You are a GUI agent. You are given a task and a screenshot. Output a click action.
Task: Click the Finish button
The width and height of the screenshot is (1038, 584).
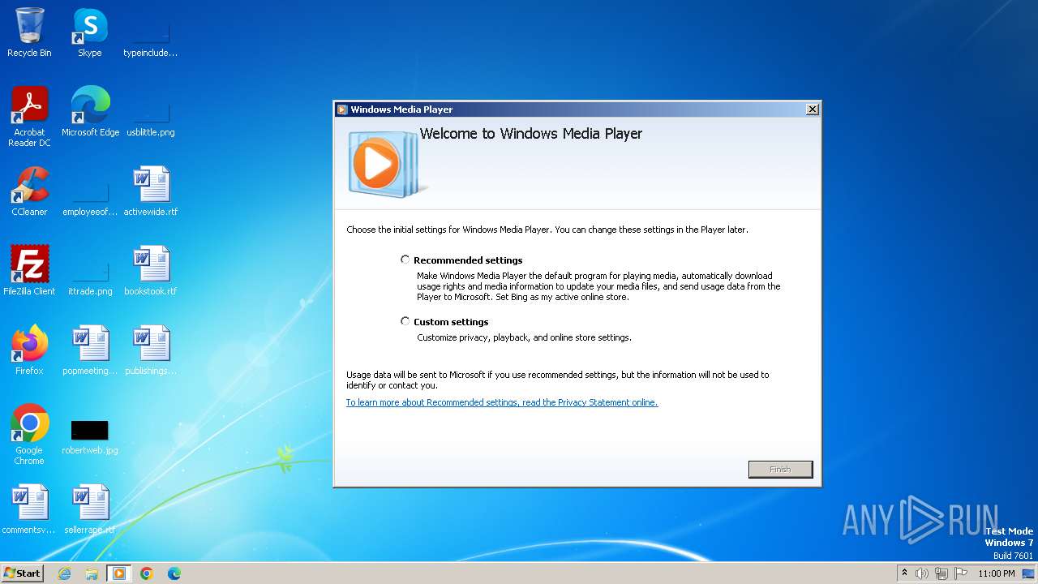pyautogui.click(x=780, y=469)
